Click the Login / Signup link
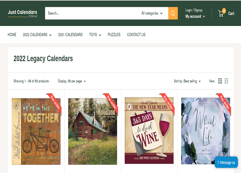241x173 pixels. [194, 10]
